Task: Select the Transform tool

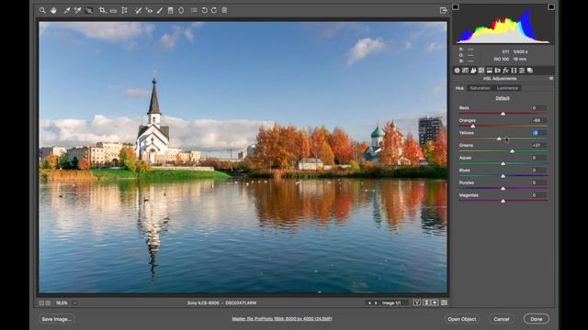Action: click(x=125, y=10)
